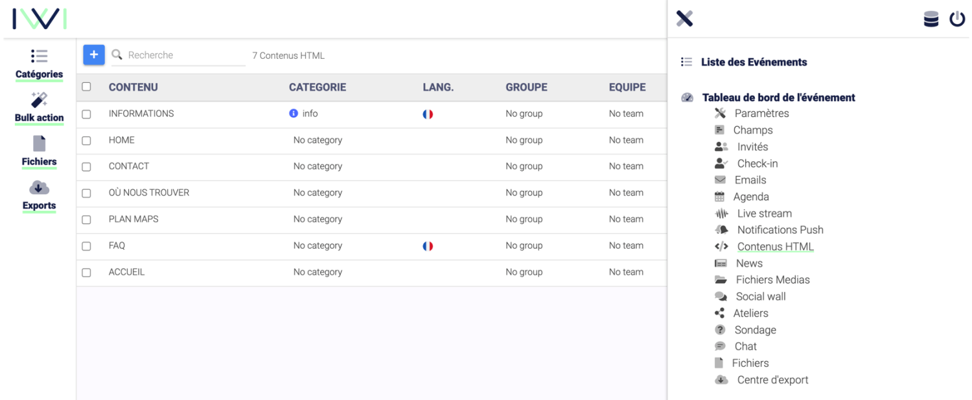Click the database icon in top right
The image size is (972, 400).
click(x=931, y=19)
